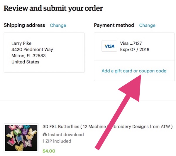
Task: Open the 3D FSL Butterflies product title
Action: 108,127
